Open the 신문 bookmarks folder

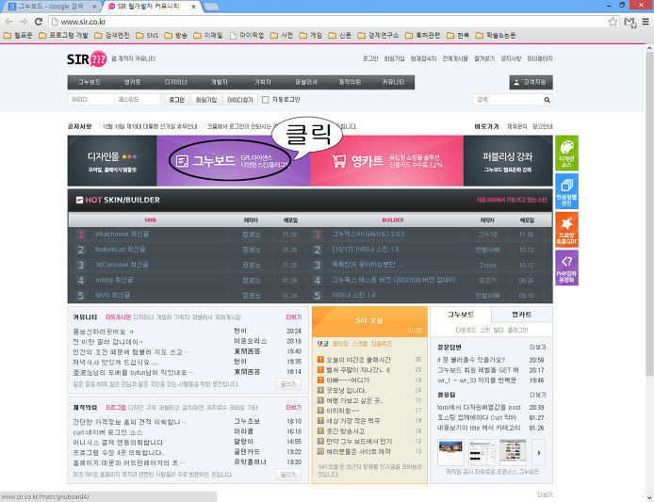click(340, 36)
